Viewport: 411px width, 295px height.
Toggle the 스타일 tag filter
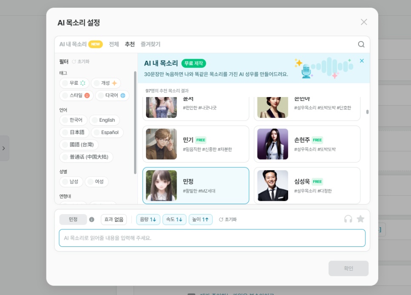(x=76, y=95)
